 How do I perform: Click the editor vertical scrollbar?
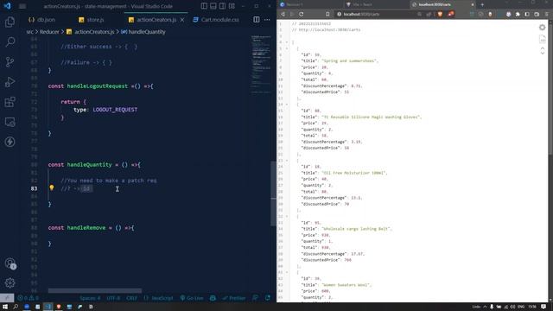pyautogui.click(x=273, y=194)
